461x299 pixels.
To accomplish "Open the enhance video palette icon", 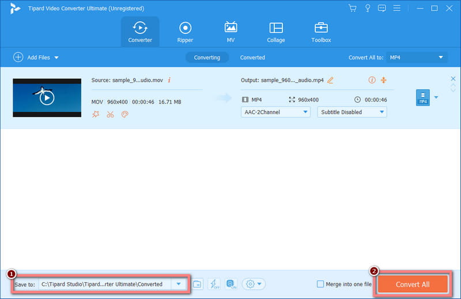I will click(x=124, y=114).
